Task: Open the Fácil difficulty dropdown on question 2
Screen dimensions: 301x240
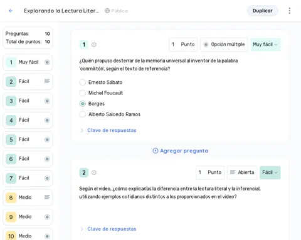Action: pos(270,172)
